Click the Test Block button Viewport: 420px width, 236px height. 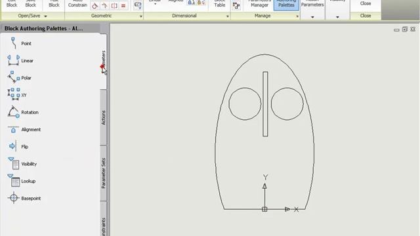[x=54, y=4]
